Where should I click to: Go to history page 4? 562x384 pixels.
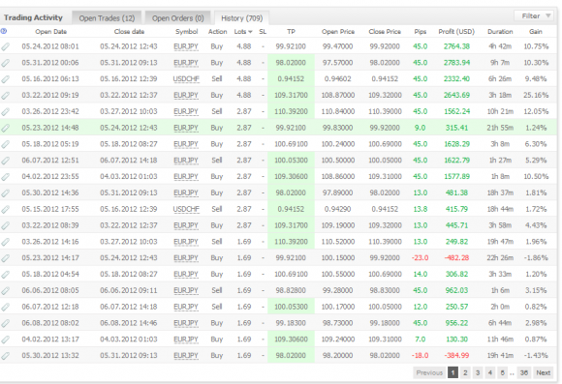click(490, 373)
